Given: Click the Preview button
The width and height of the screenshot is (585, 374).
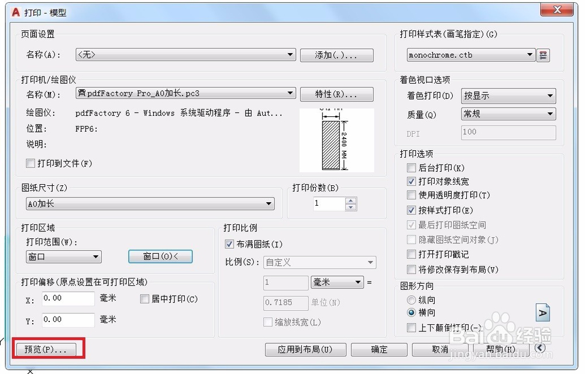Looking at the screenshot, I should coord(46,349).
